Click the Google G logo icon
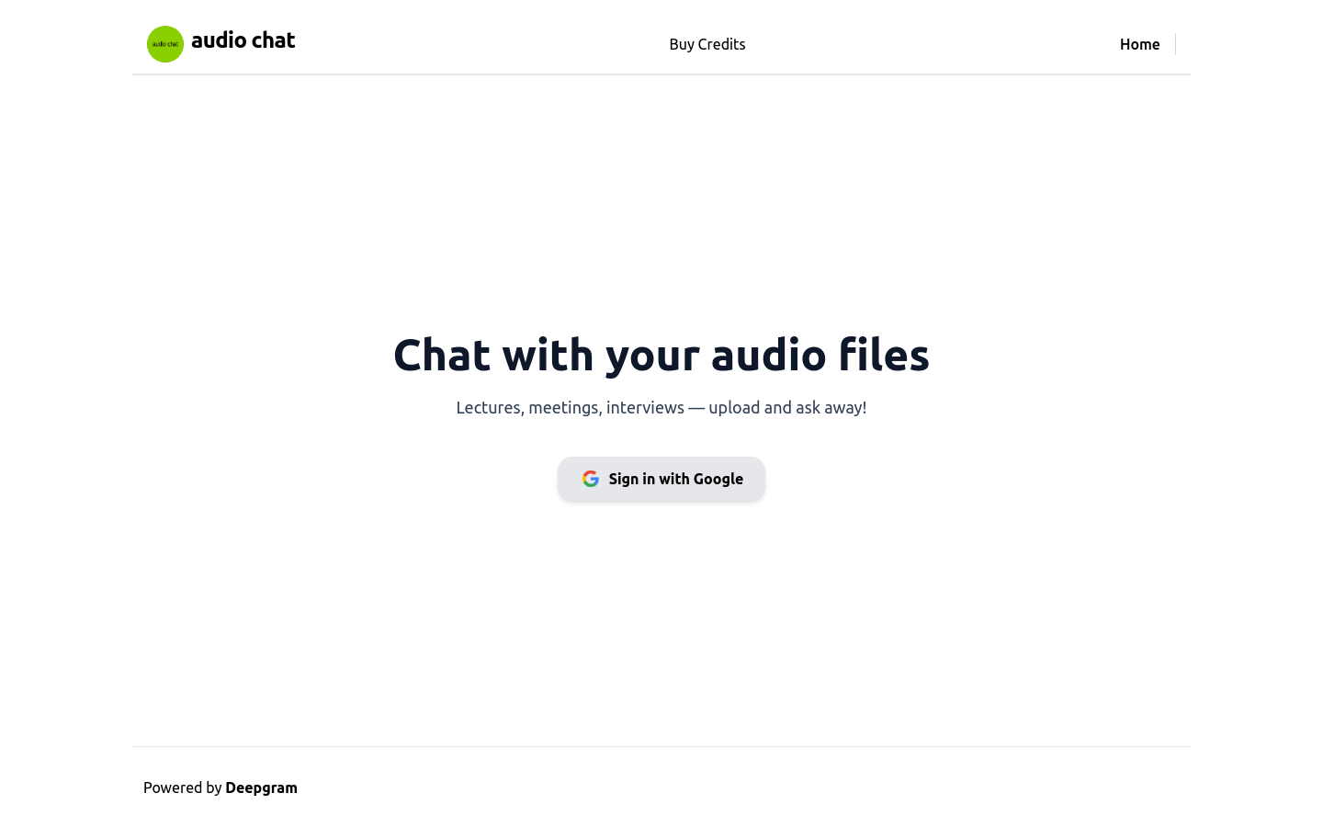 [x=591, y=479]
